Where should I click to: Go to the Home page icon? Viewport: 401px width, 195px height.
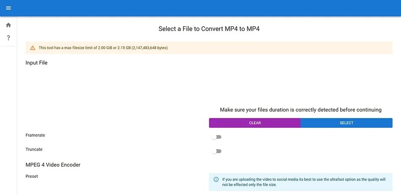[8, 25]
